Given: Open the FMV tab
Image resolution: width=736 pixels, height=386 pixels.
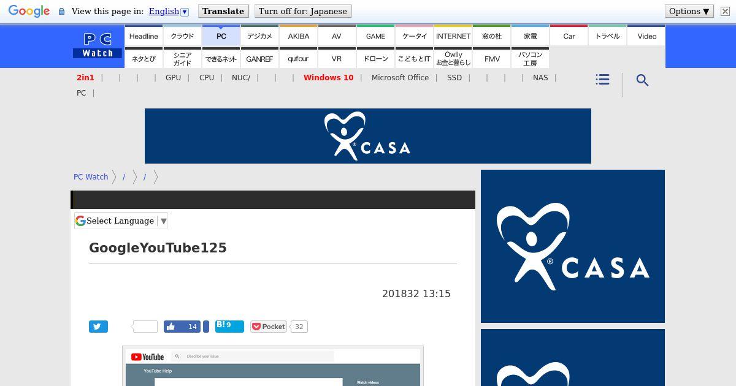Looking at the screenshot, I should (492, 58).
